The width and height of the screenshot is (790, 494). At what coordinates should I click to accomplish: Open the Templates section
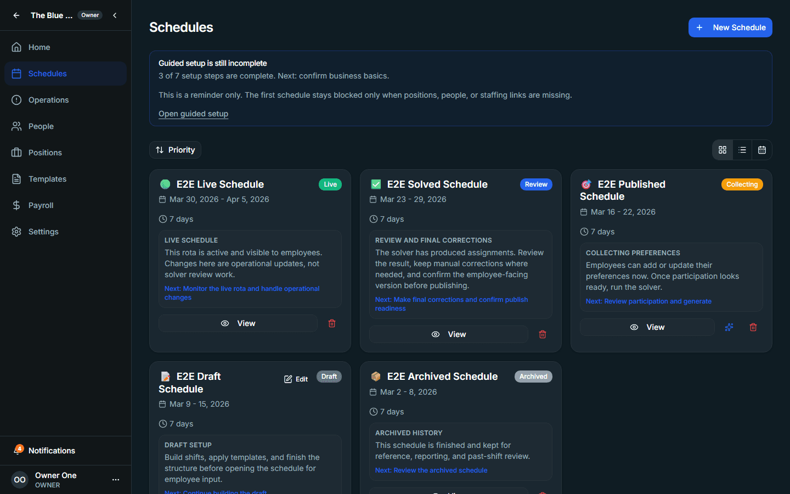pos(65,179)
